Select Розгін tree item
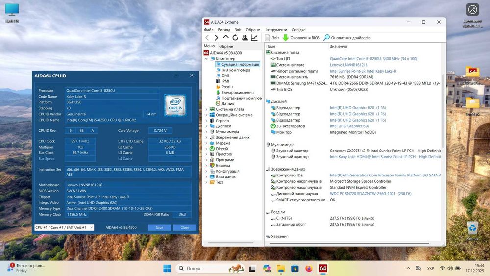The width and height of the screenshot is (490, 276). [x=224, y=87]
